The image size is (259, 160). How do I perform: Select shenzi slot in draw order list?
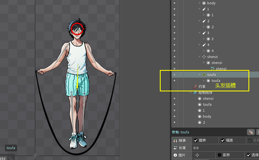(208, 98)
